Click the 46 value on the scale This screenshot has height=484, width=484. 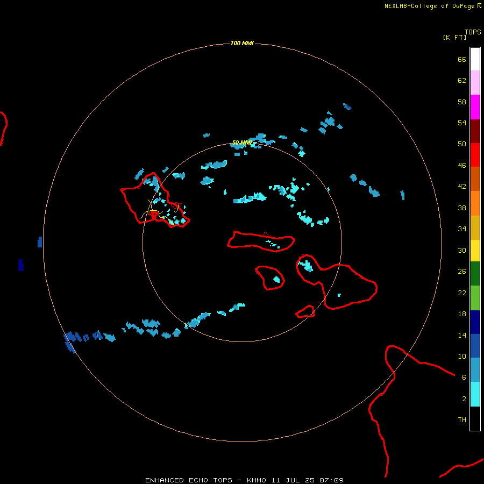click(x=462, y=166)
